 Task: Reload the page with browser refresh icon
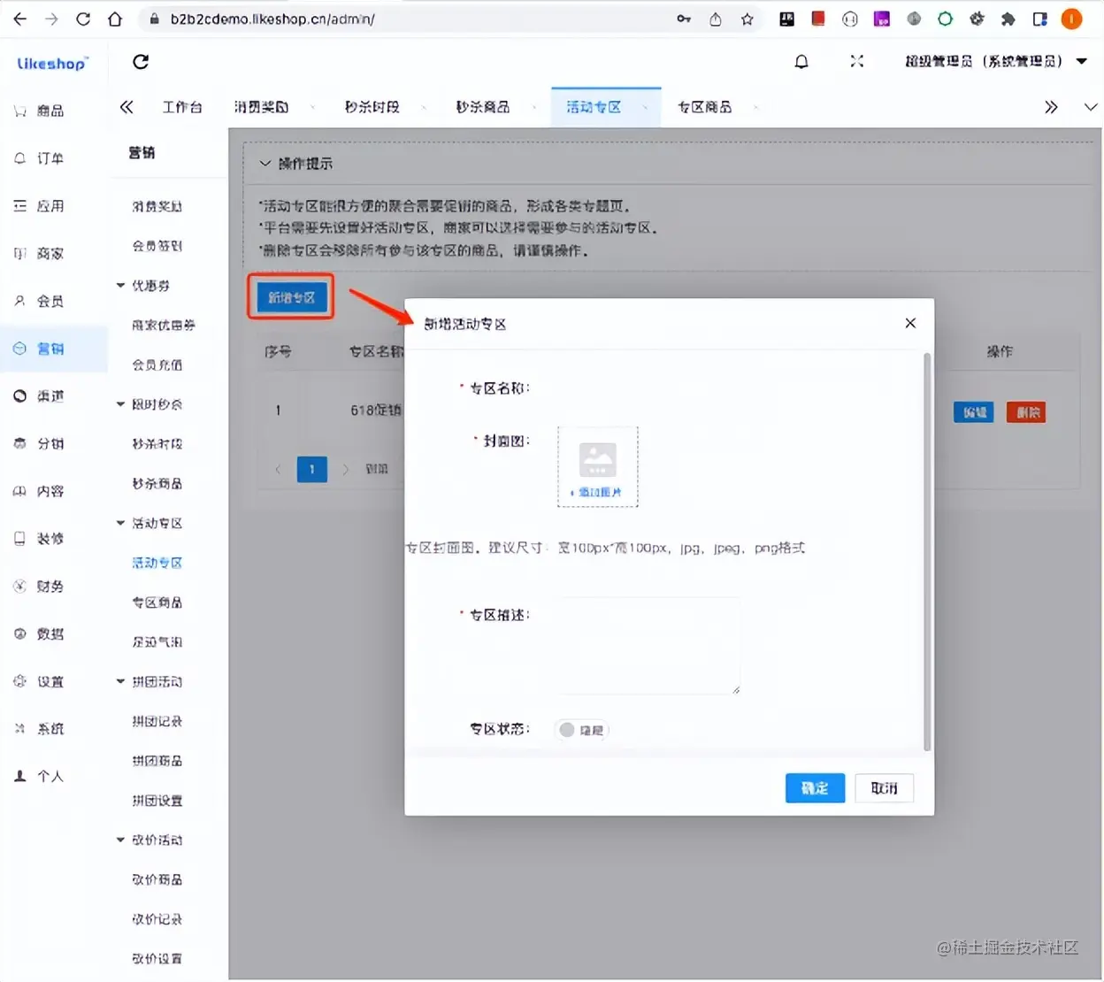click(83, 19)
